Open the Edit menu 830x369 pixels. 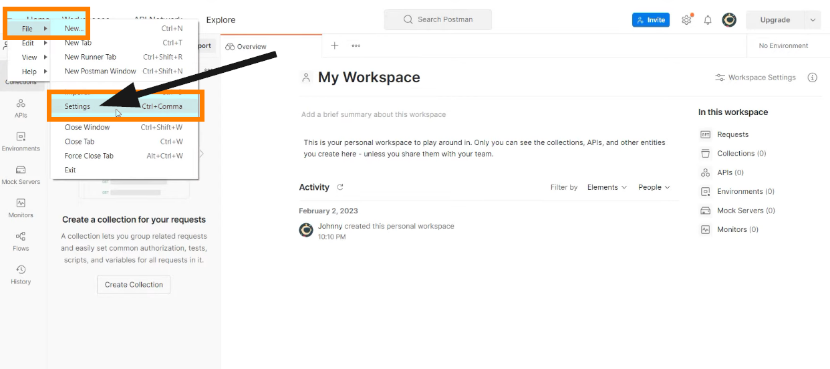point(29,43)
